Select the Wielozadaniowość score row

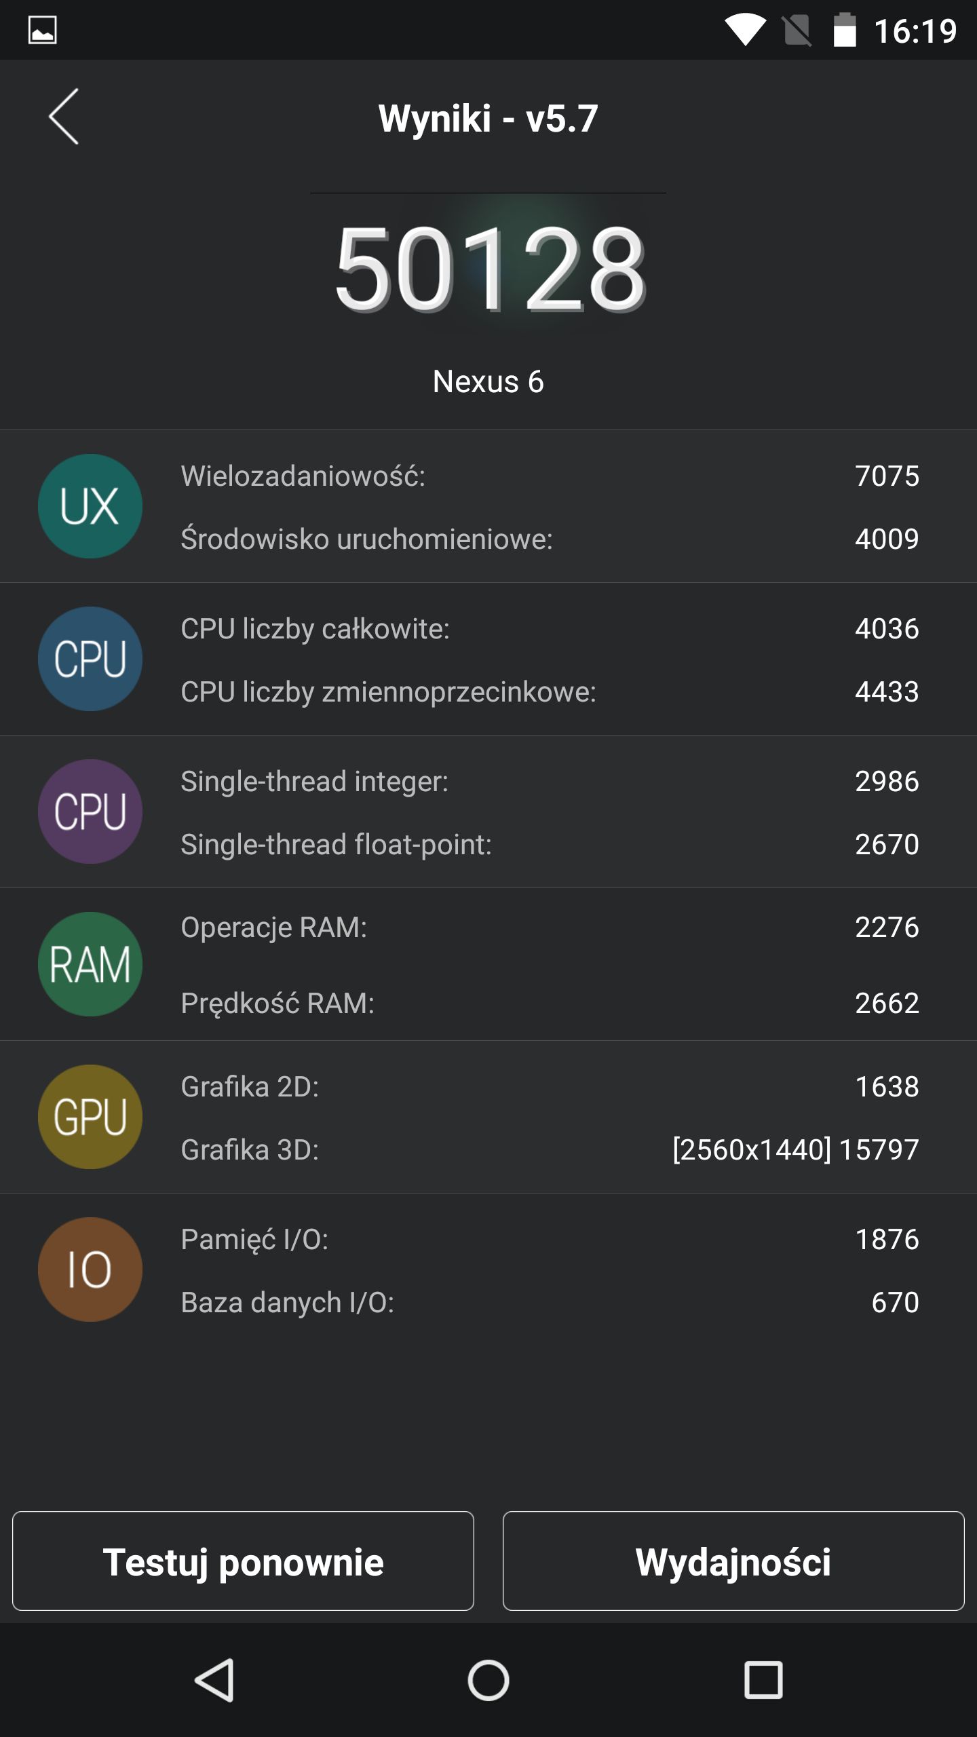tap(550, 476)
